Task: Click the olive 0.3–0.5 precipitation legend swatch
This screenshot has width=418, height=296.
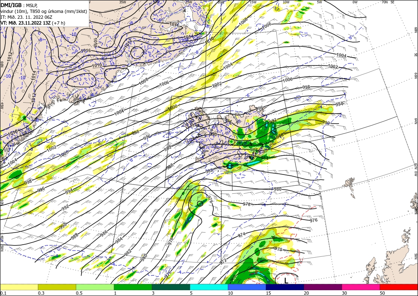Action: pyautogui.click(x=57, y=287)
